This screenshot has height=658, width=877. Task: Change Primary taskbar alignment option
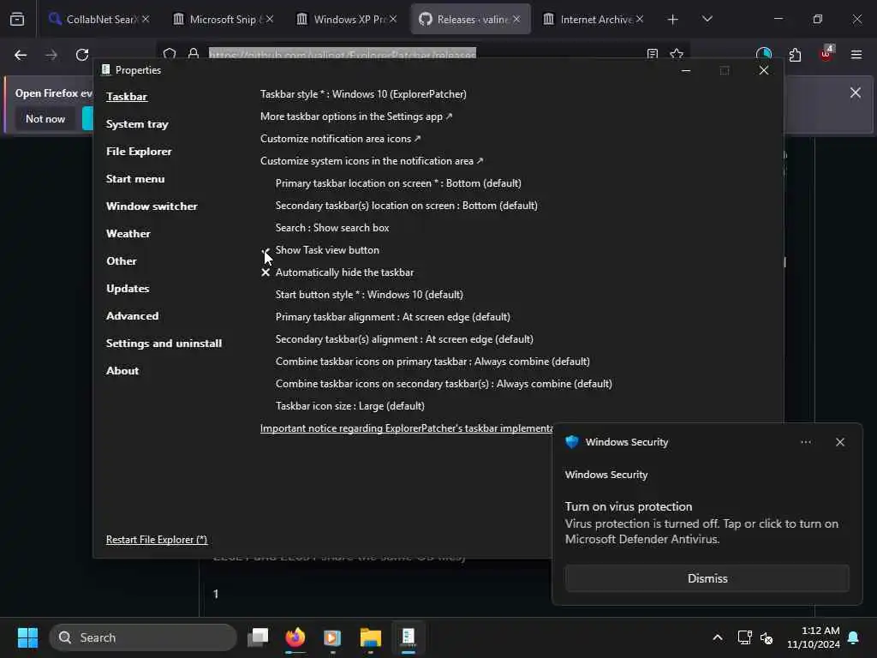point(392,317)
